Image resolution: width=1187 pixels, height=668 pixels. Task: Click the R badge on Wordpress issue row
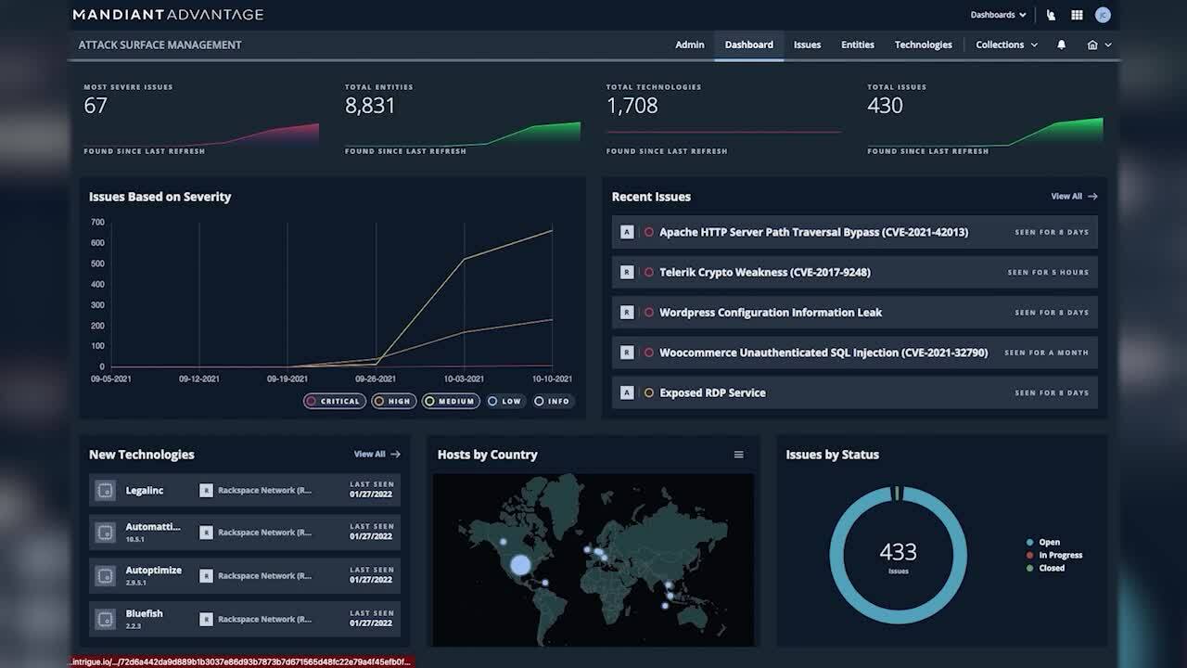pos(627,313)
